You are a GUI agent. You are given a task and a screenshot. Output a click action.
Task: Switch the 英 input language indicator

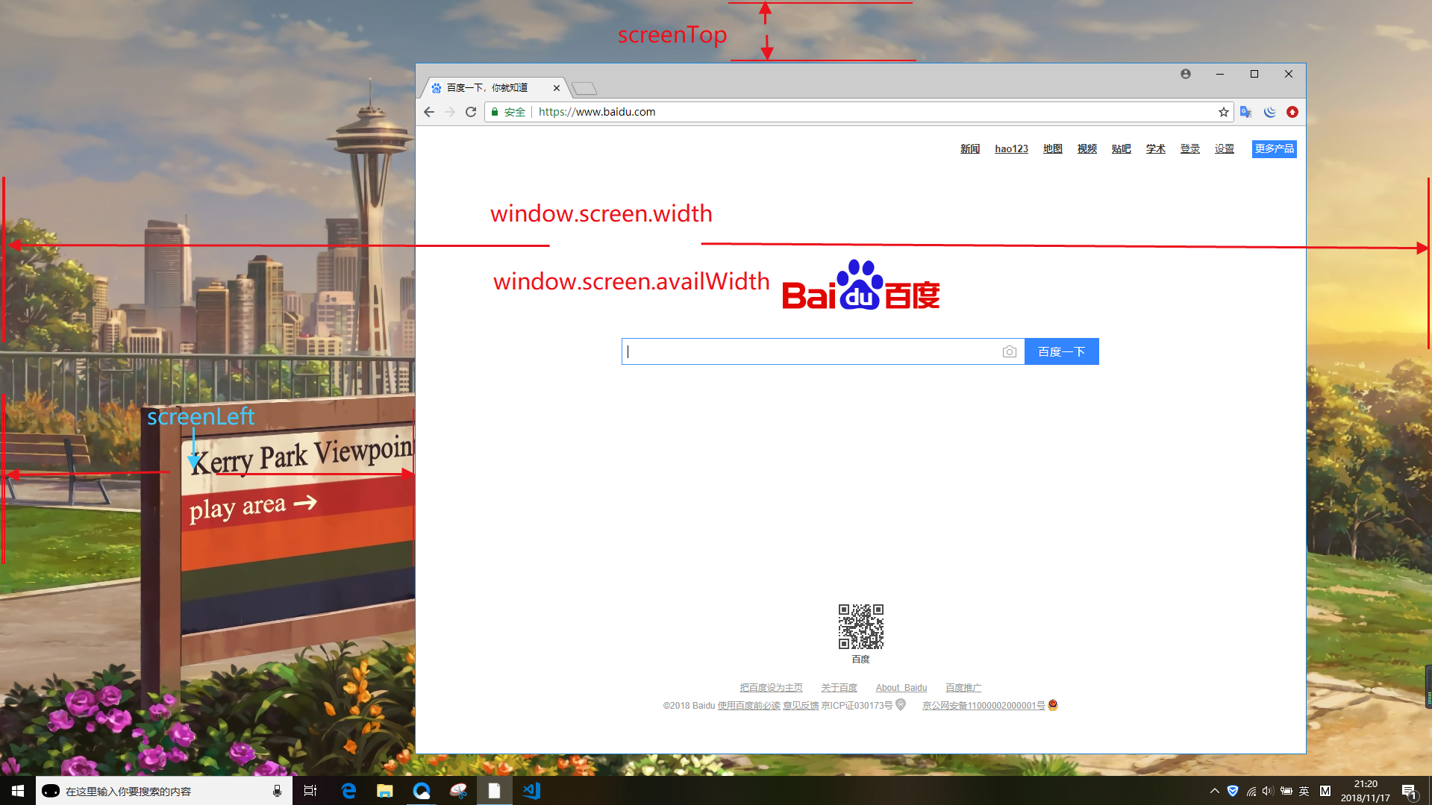1303,791
